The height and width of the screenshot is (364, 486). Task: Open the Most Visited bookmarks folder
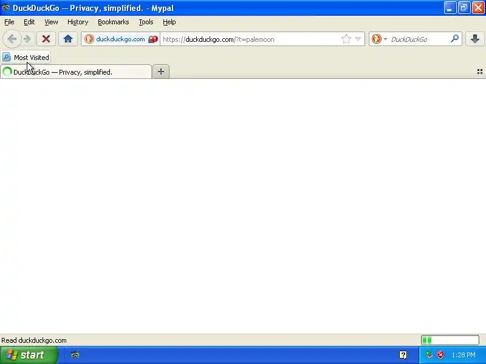26,58
